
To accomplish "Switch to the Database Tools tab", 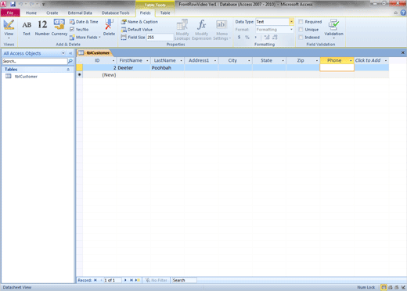I will pyautogui.click(x=115, y=13).
